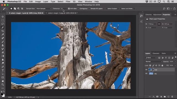Select the Move tool
Screen dimensions: 177x99
click(x=3, y=16)
